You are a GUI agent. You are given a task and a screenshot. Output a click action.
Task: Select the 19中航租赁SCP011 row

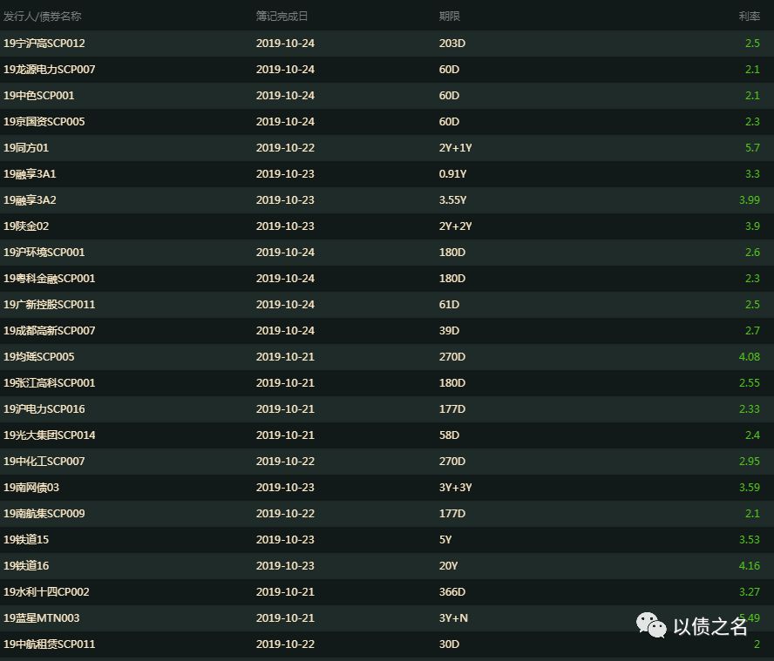coord(387,644)
